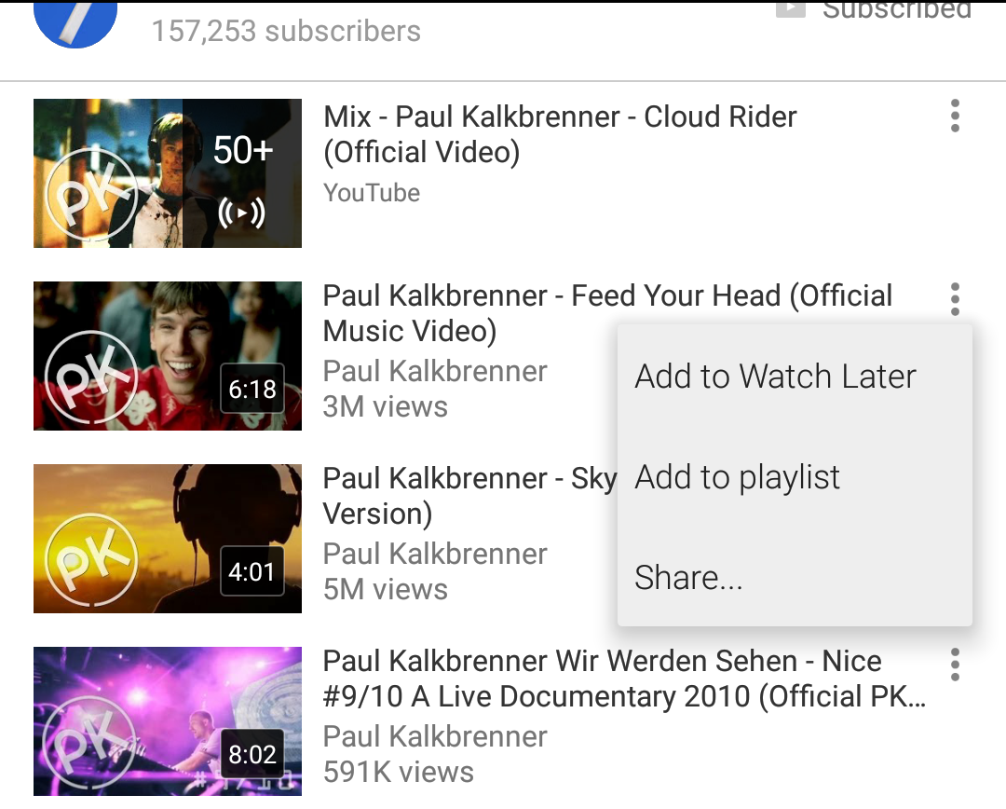1006x809 pixels.
Task: Open the sunset headphones video thumbnail
Action: (168, 539)
